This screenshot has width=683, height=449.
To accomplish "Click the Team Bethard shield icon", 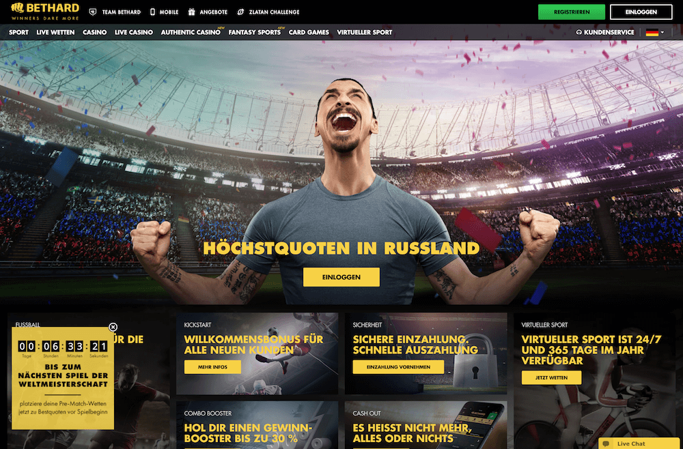I will click(x=93, y=12).
